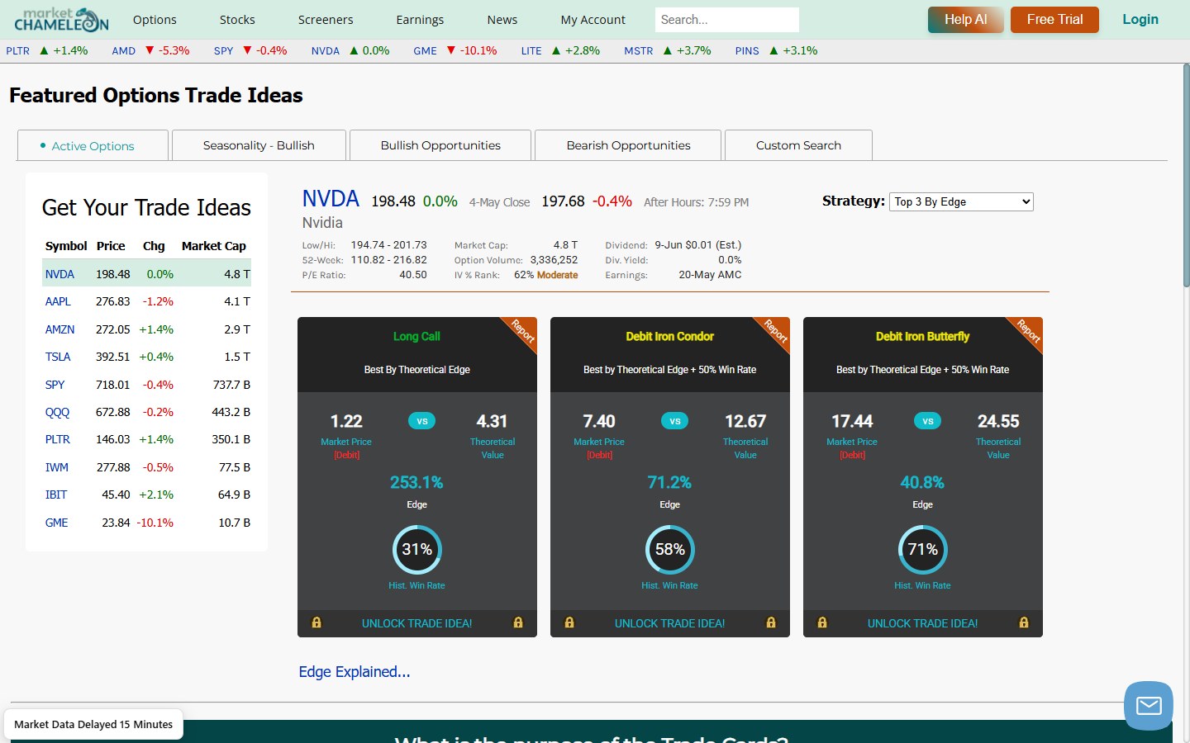Switch to Bearish Opportunities tab

pyautogui.click(x=628, y=145)
